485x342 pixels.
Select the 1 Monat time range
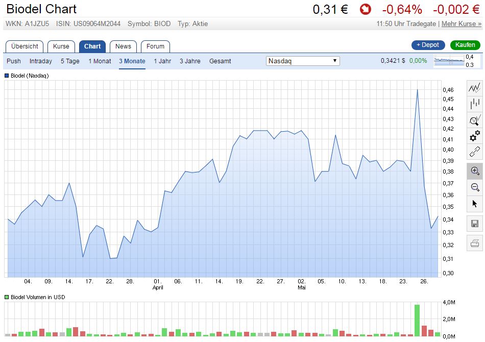(x=100, y=61)
